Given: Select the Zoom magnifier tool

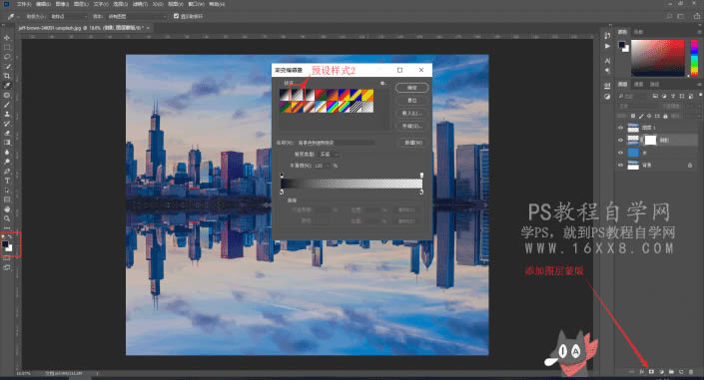Looking at the screenshot, I should [7, 218].
